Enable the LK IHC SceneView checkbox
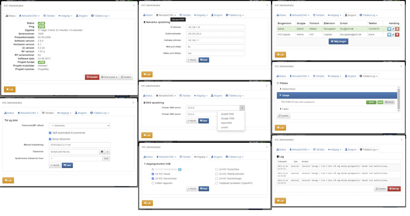This screenshot has width=410, height=216. point(216,169)
